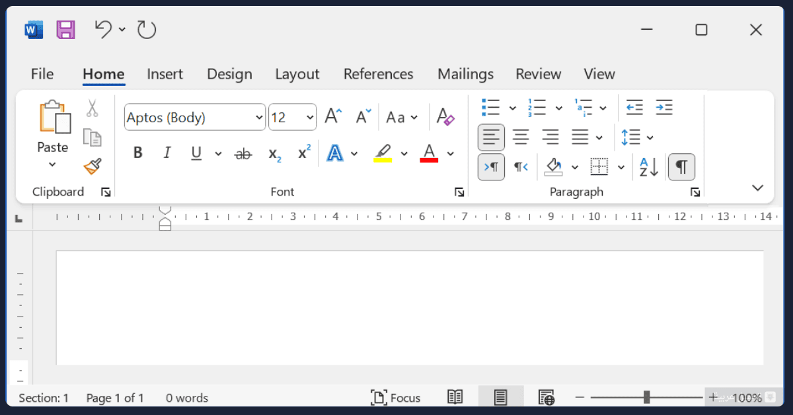Apply superscript formatting
The width and height of the screenshot is (793, 415).
(304, 153)
